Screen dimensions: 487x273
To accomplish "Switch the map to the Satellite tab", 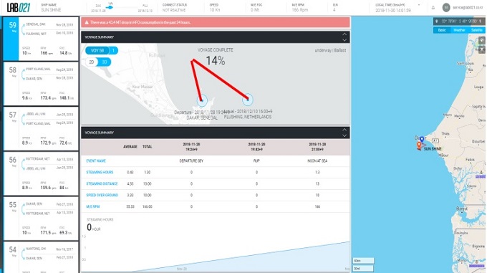I will [477, 30].
